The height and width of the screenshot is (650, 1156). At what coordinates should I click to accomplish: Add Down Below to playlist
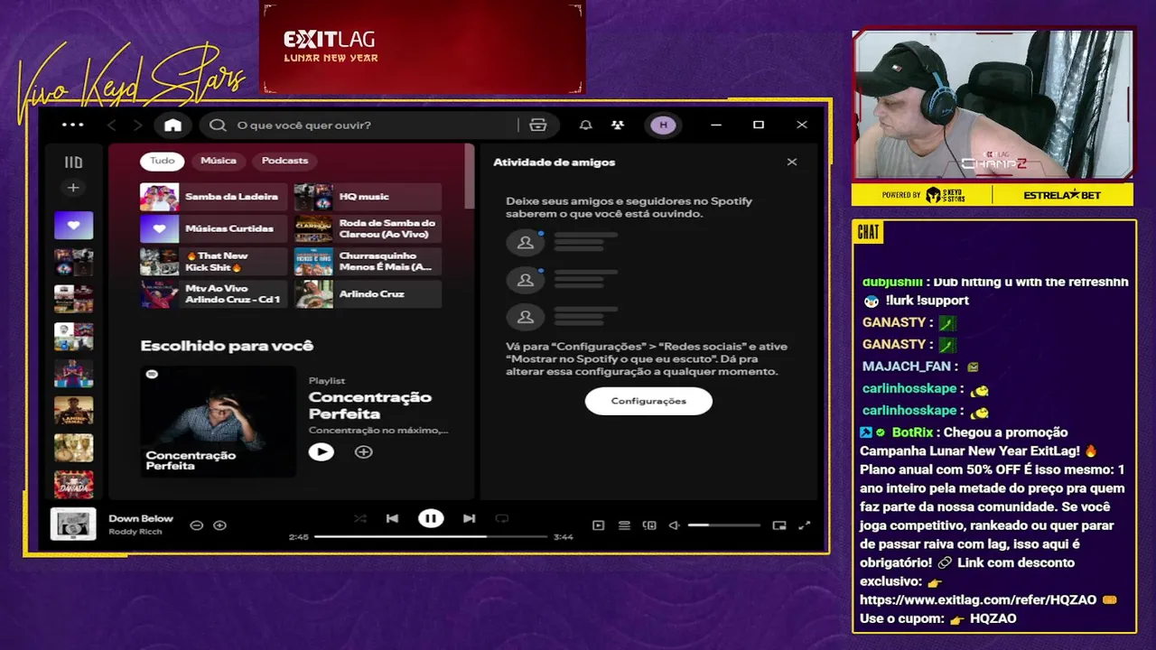(x=219, y=525)
